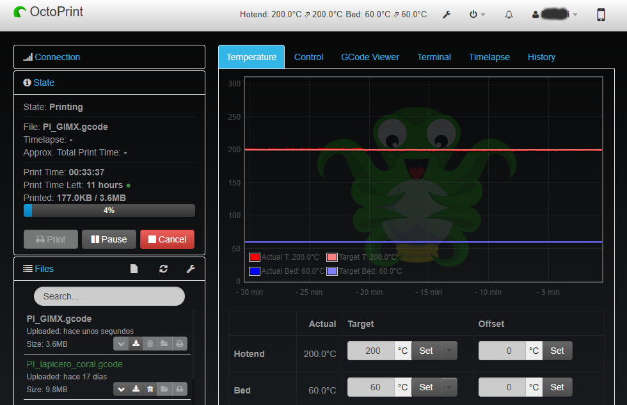Viewport: 627px width, 405px height.
Task: Load PI_lapicero_coral.gcode folder icon
Action: 164,389
